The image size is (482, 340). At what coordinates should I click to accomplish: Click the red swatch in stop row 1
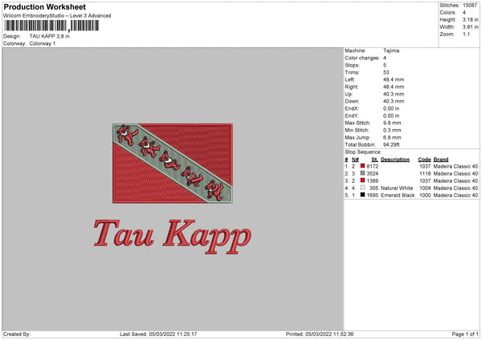click(362, 166)
